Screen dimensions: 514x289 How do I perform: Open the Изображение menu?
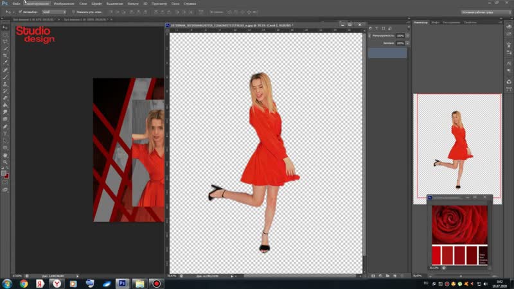coord(63,3)
